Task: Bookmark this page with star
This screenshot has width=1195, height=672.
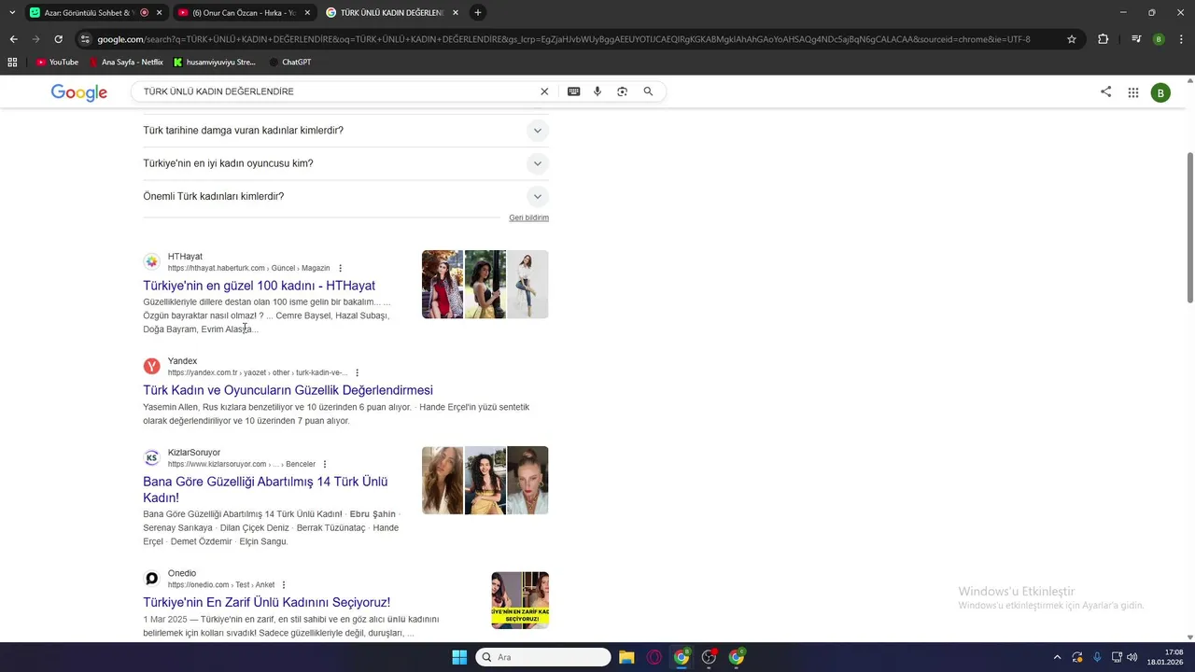Action: point(1072,39)
